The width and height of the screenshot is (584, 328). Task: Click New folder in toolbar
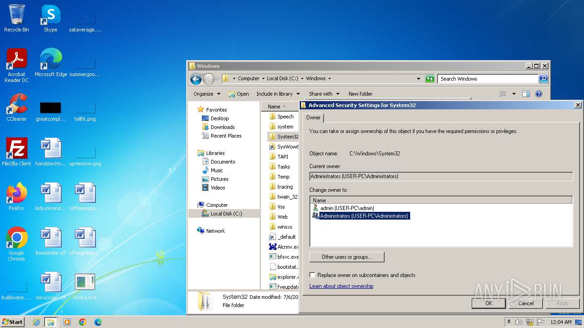(x=360, y=94)
